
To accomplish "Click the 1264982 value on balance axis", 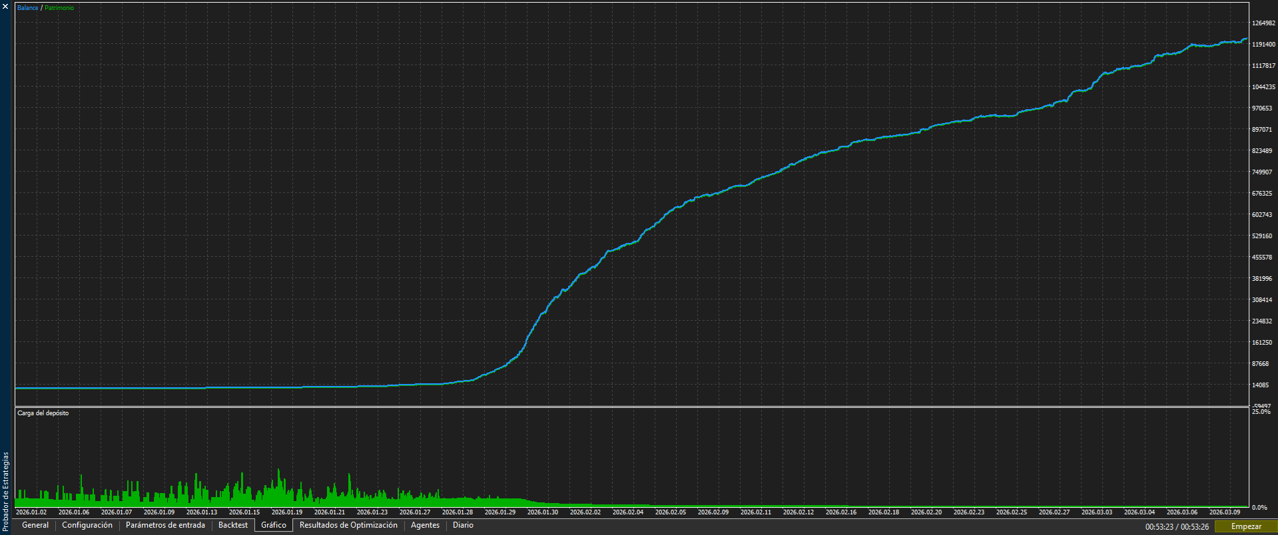I will pos(1263,23).
